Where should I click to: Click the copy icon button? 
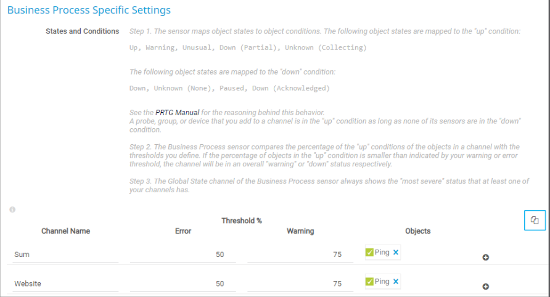pyautogui.click(x=535, y=220)
